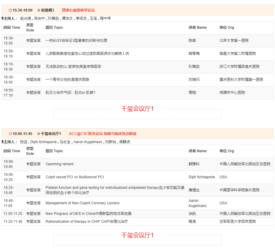
Task: Select the 15:30-18:00 session time text
Action: coord(22,10)
